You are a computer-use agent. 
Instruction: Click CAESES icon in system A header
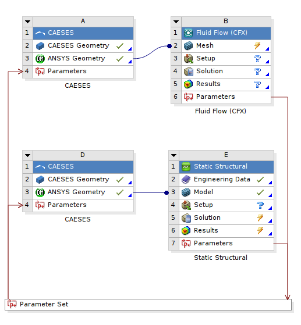[40, 33]
